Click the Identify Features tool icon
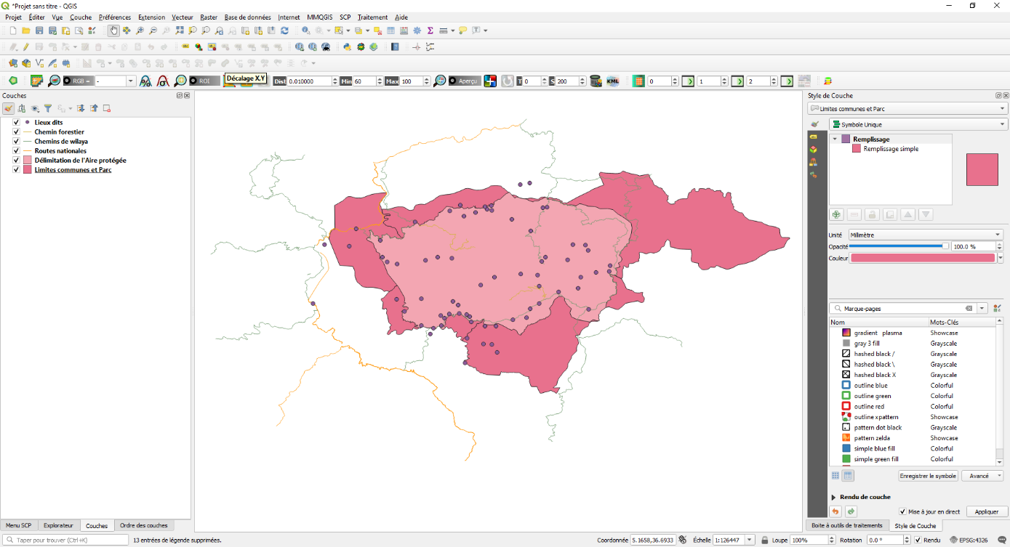This screenshot has width=1010, height=547. (x=305, y=31)
